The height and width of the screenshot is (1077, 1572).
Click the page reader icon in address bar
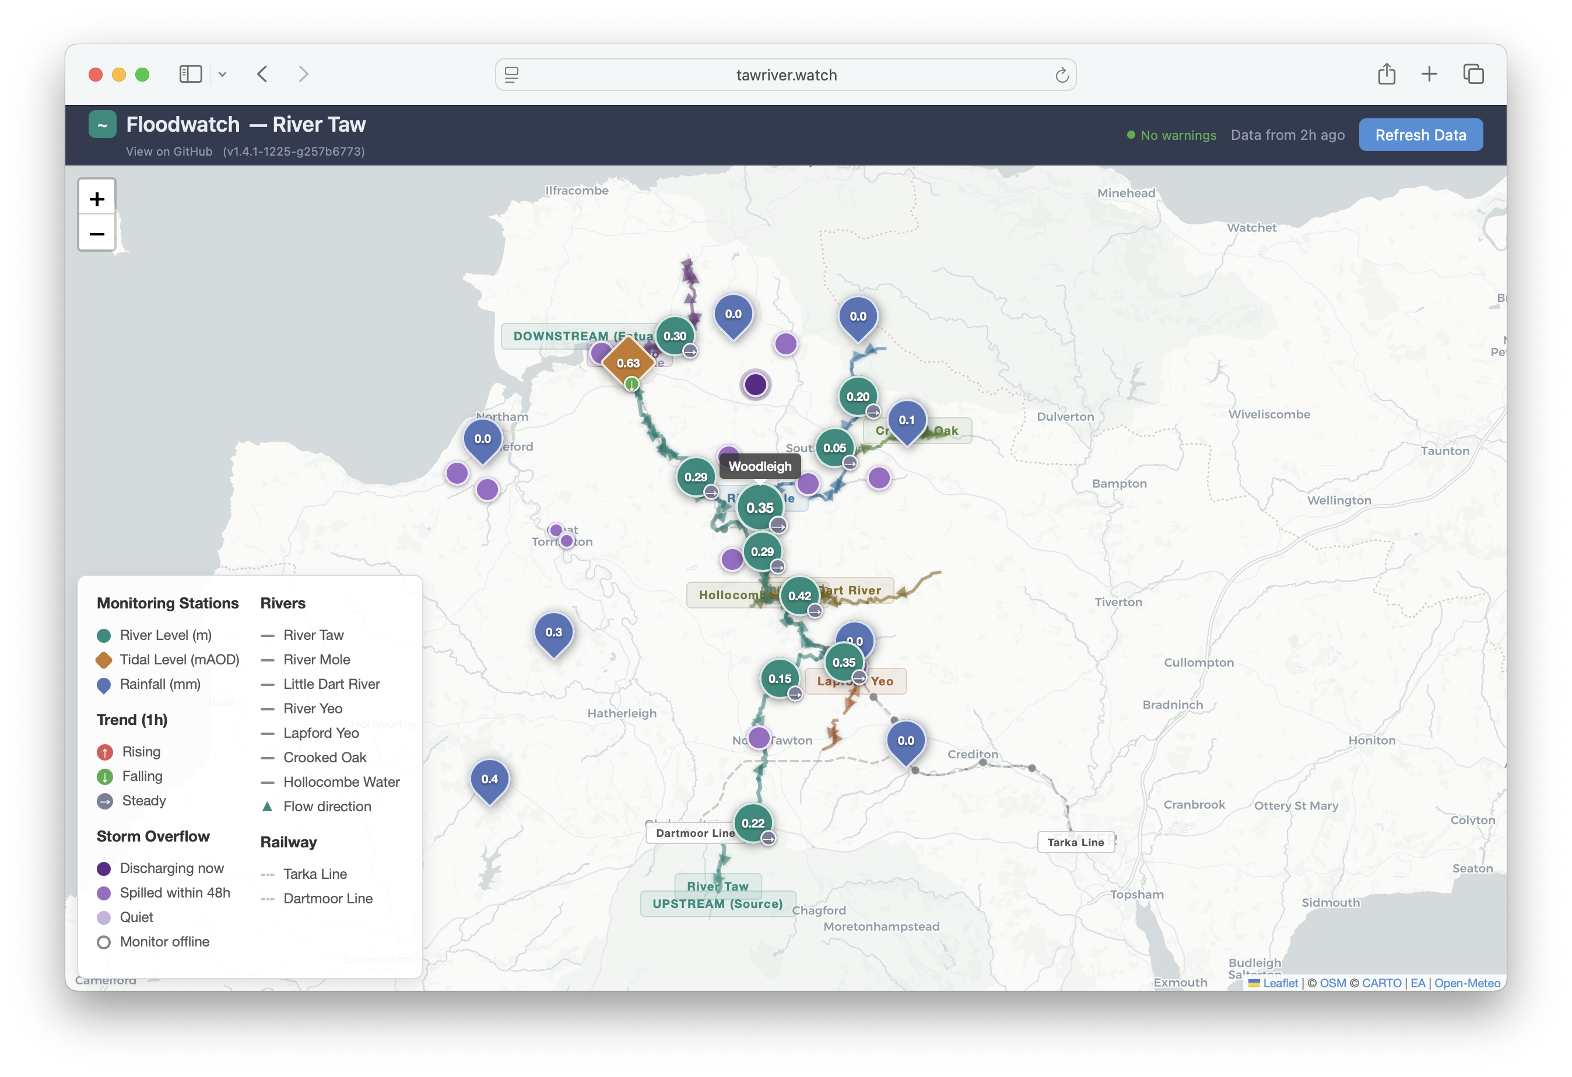pos(511,75)
